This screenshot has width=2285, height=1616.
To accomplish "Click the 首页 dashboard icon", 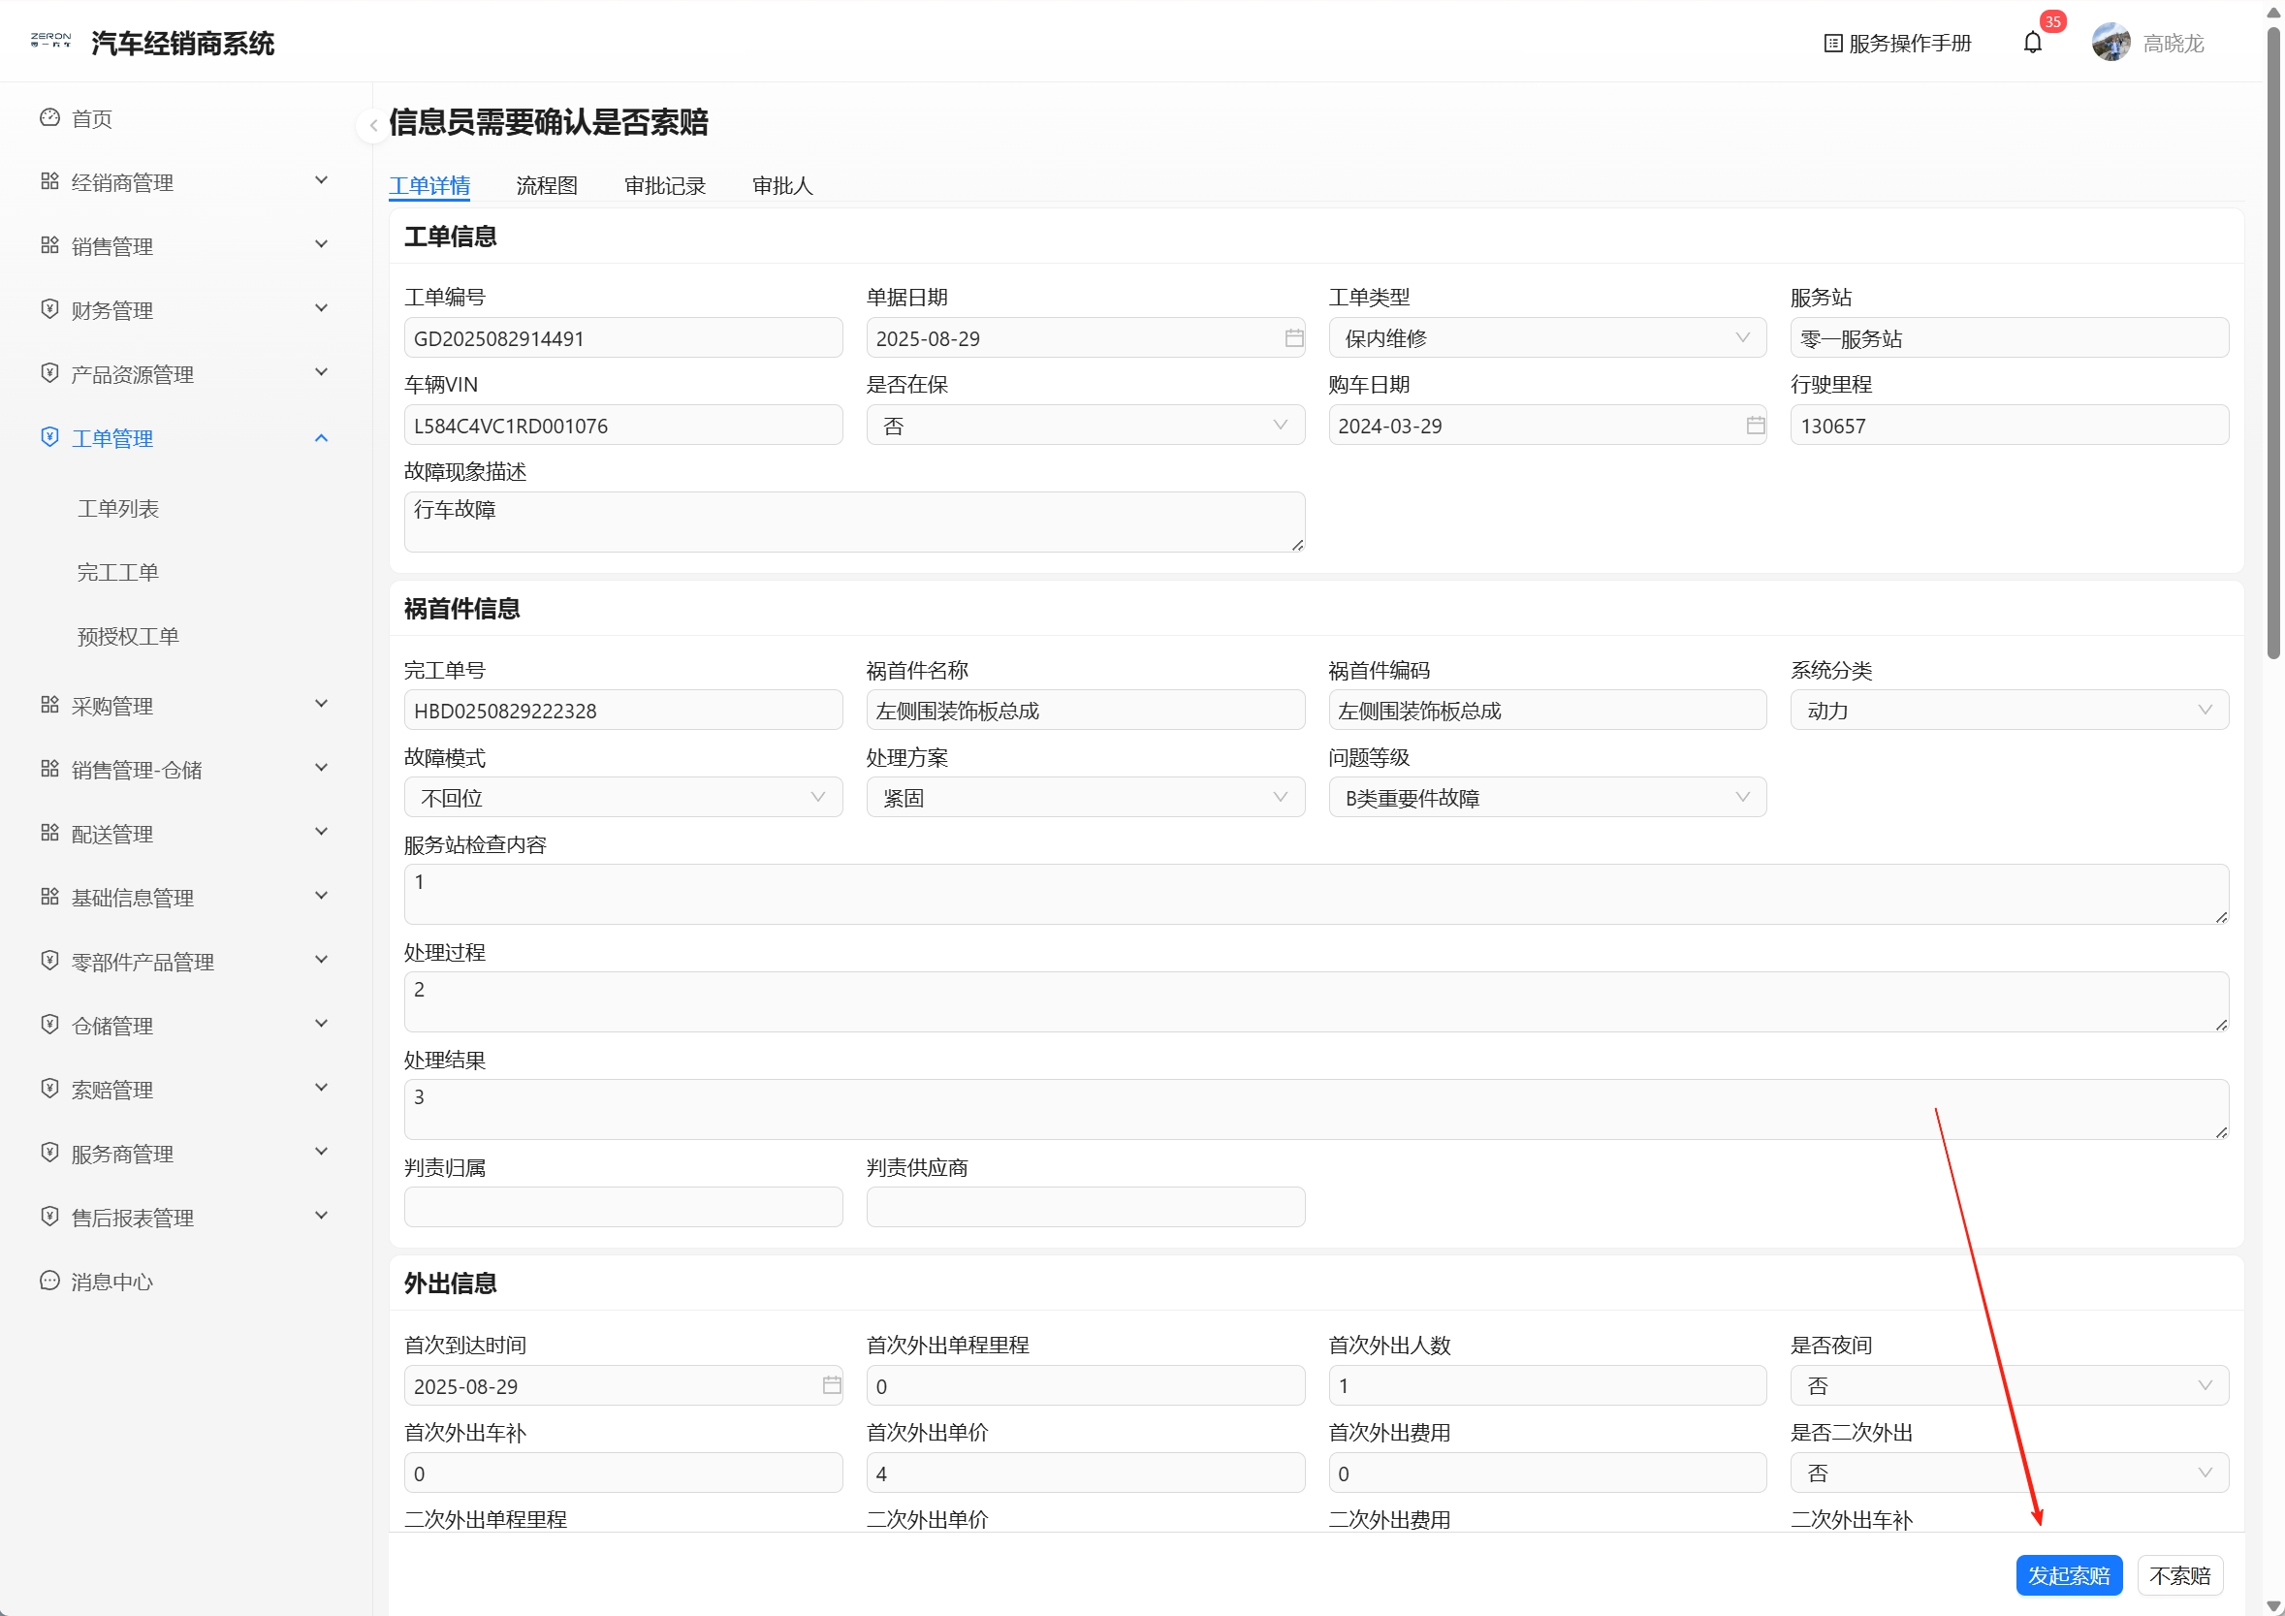I will 49,117.
